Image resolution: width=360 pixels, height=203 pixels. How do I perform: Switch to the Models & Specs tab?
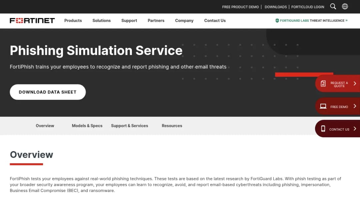[x=87, y=126]
